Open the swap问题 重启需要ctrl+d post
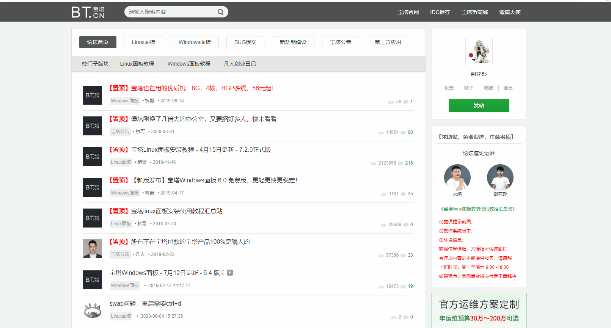Image resolution: width=611 pixels, height=328 pixels. 145,303
